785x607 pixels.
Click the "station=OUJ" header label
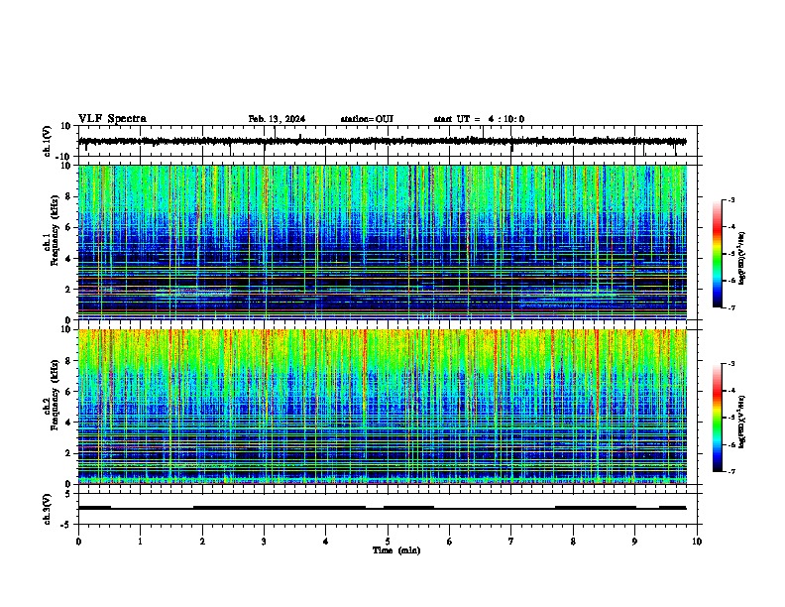(367, 119)
